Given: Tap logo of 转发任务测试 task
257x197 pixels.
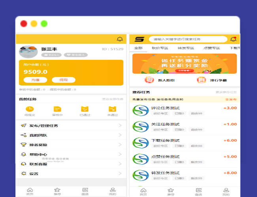Looking at the screenshot, I should tap(141, 175).
